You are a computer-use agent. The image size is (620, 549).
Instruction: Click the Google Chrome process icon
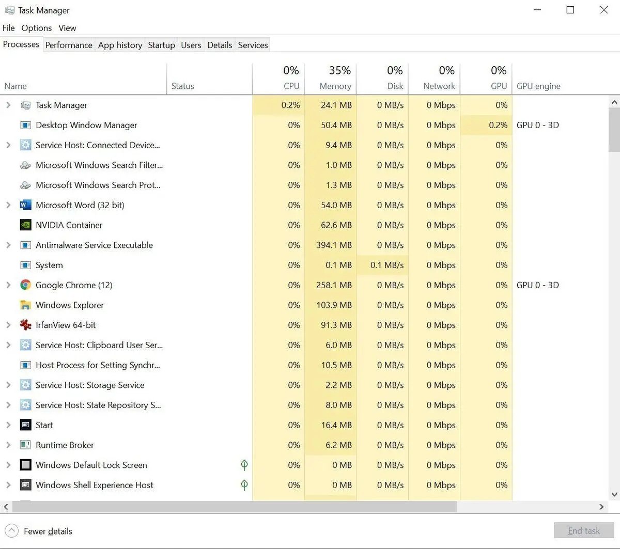(x=25, y=285)
